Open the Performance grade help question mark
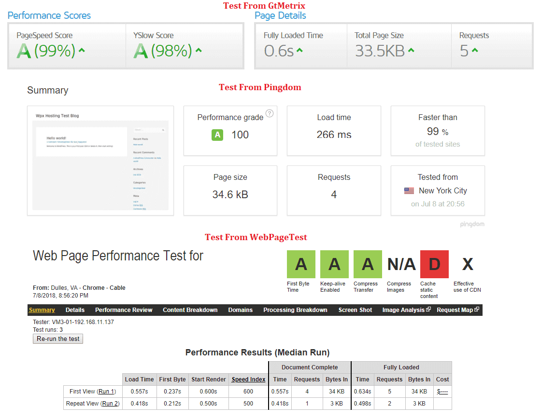The height and width of the screenshot is (420, 541). 270,113
